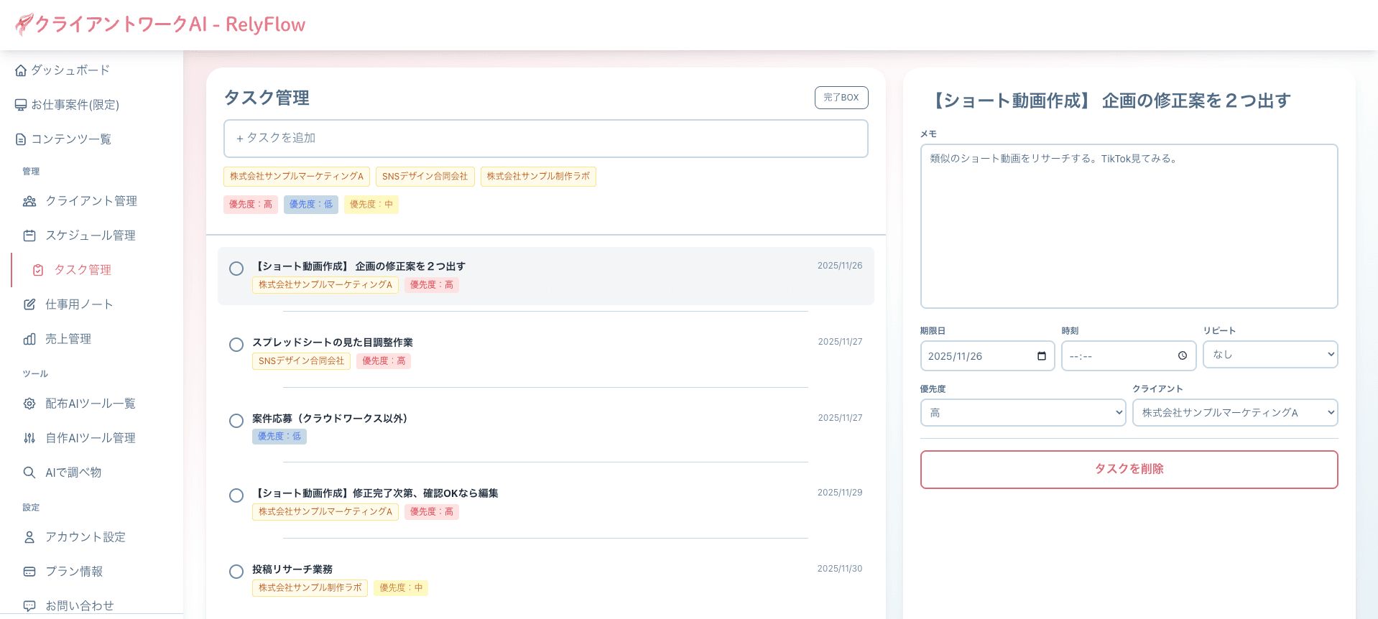Go to アカウント設定 in sidebar
Viewport: 1378px width, 619px height.
(85, 537)
